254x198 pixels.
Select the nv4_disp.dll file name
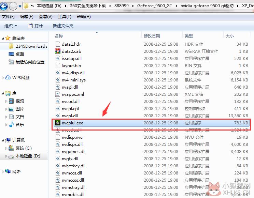(x=73, y=73)
